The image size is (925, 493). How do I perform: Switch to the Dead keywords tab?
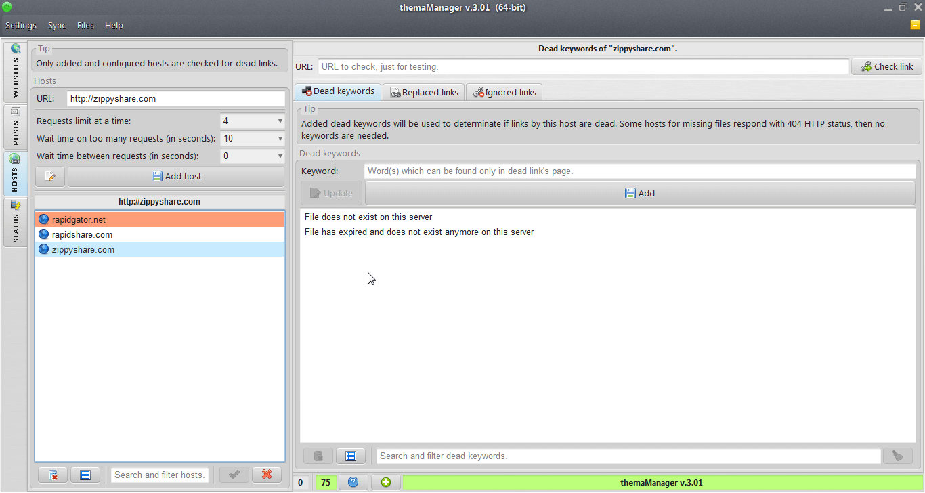coord(338,91)
